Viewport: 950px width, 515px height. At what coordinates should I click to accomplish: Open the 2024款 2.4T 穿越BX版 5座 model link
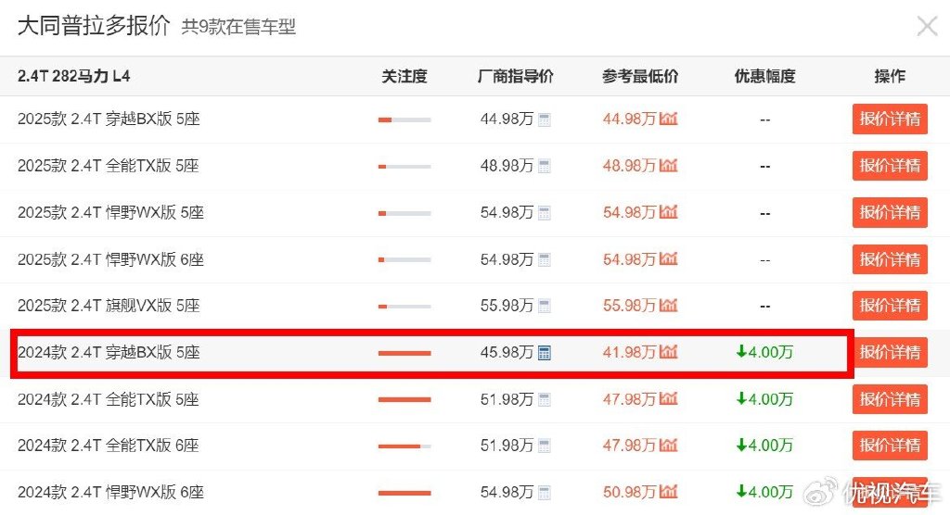109,352
